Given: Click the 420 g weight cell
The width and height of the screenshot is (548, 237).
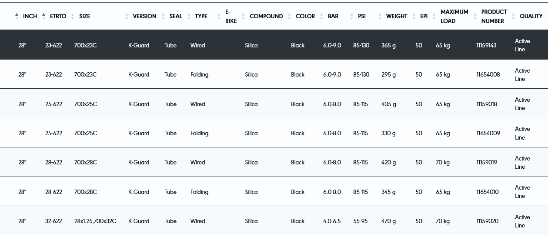Looking at the screenshot, I should pyautogui.click(x=388, y=162).
